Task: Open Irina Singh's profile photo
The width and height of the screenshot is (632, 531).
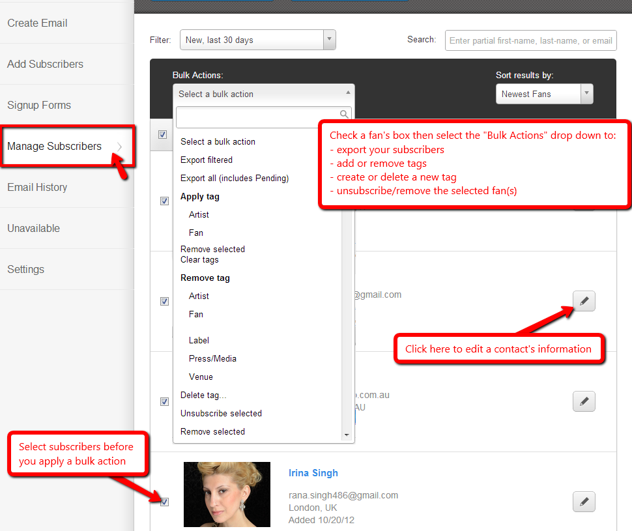Action: 227,495
